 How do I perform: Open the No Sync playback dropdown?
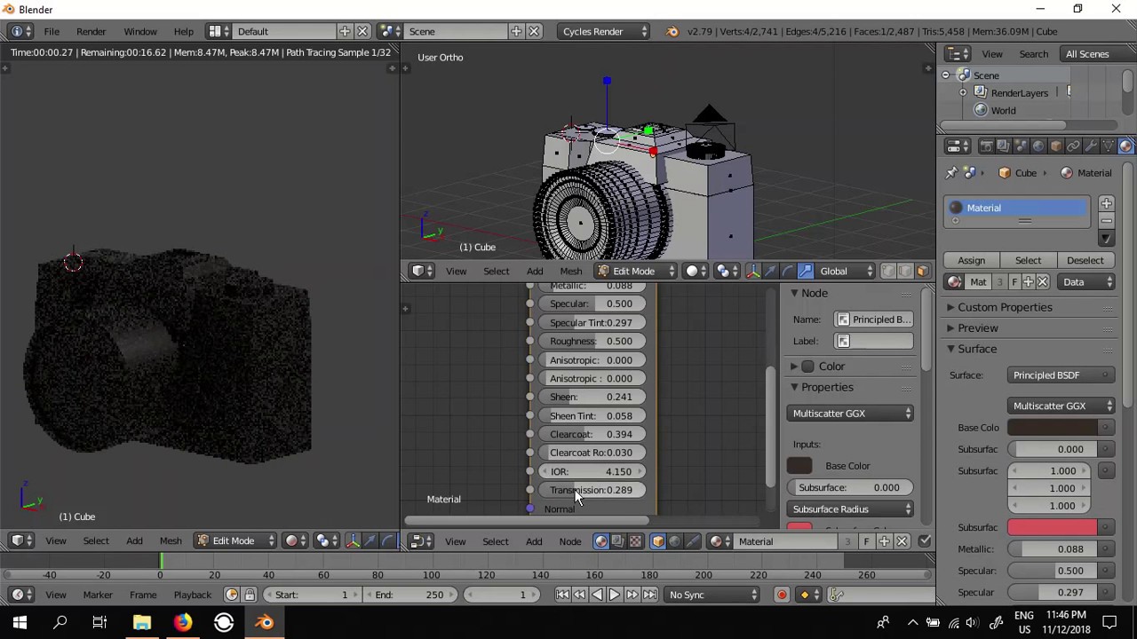coord(713,595)
